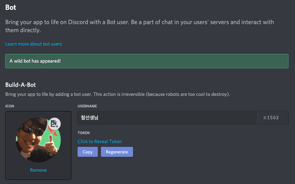Screen dimensions: 295x184
Task: Click the Build-A-Bot section heading
Action: point(20,85)
